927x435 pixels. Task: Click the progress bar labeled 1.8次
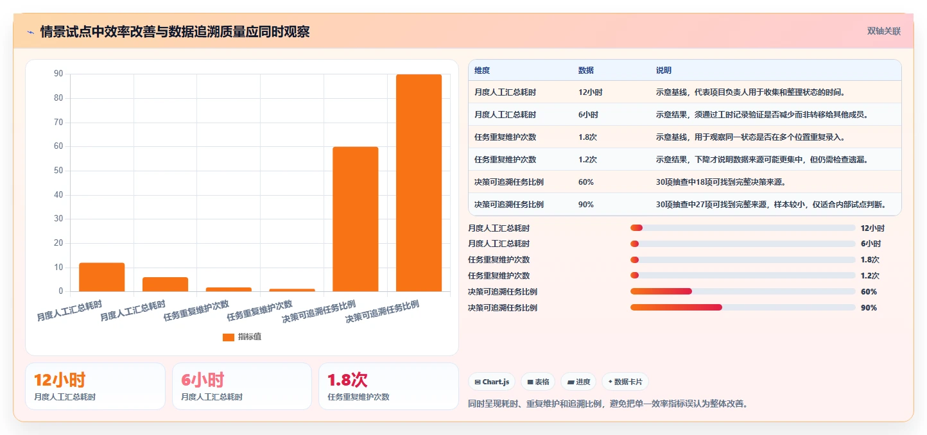(x=743, y=260)
